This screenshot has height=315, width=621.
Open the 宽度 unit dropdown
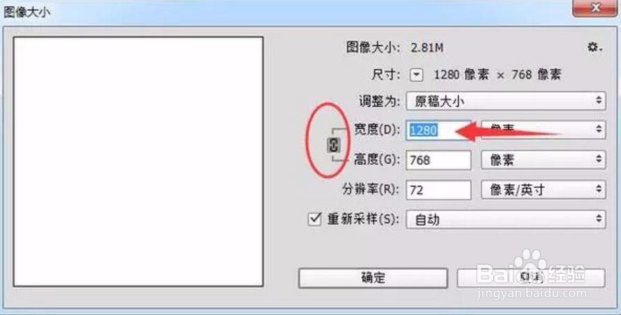[543, 130]
